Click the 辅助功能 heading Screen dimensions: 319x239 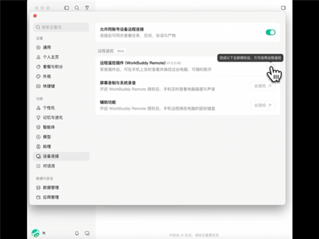(x=108, y=102)
